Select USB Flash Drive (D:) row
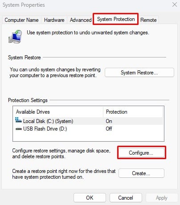Image resolution: width=180 pixels, height=205 pixels. point(89,129)
